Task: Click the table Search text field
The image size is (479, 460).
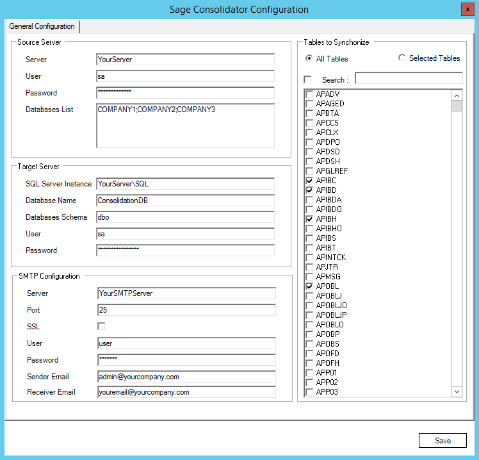Action: click(x=409, y=78)
